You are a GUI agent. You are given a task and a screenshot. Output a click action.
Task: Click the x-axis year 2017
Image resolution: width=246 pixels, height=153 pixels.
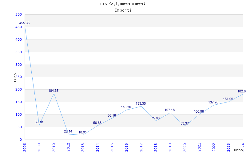pos(141,147)
